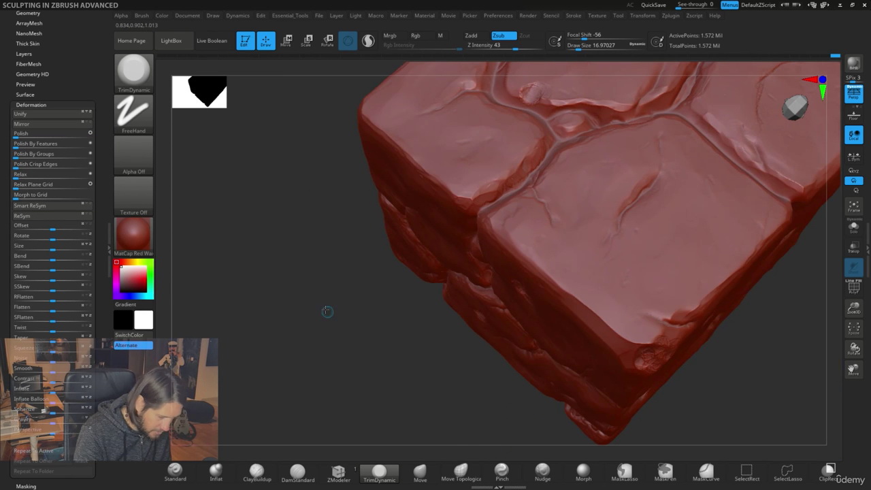Select the MaskCurve brush
Viewport: 871px width, 490px height.
tap(706, 473)
